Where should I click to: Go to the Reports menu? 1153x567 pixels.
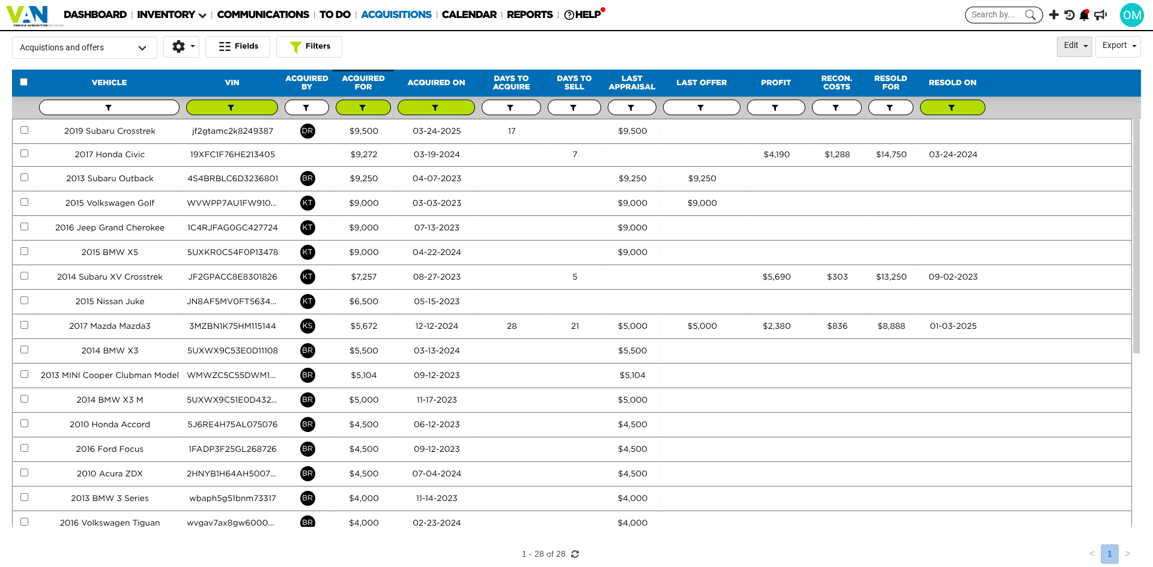tap(529, 14)
